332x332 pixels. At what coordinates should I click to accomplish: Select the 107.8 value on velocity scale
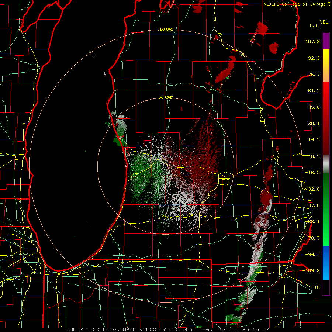[x=312, y=41]
